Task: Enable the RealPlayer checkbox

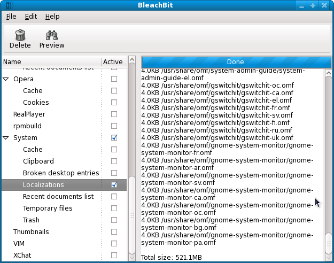Action: pos(114,114)
